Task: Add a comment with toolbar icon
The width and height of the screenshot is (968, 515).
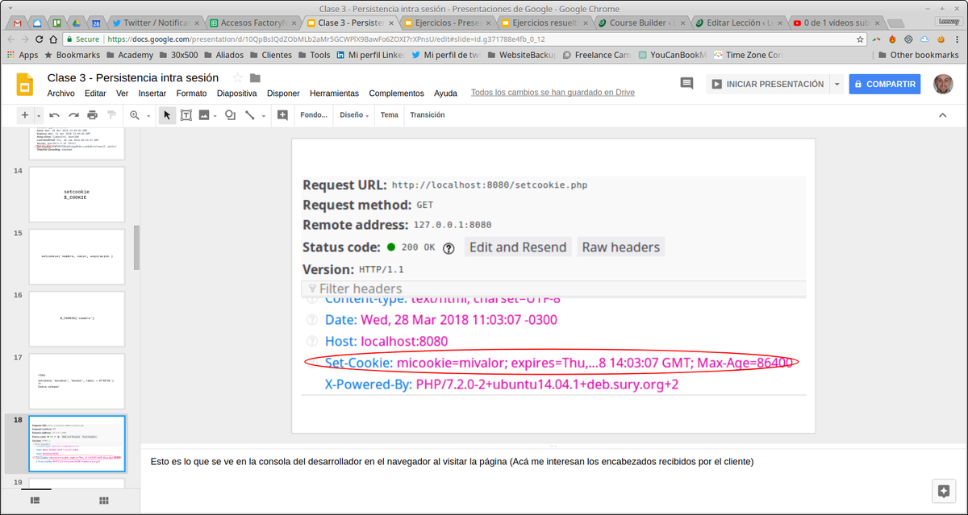Action: pyautogui.click(x=282, y=115)
